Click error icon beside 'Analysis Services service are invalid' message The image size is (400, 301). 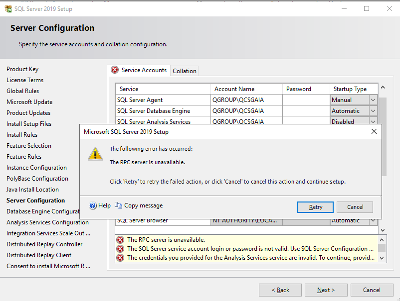pos(120,258)
